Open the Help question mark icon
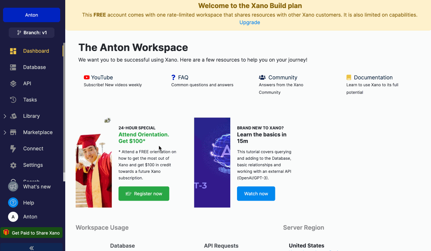431x251 pixels. (x=13, y=203)
